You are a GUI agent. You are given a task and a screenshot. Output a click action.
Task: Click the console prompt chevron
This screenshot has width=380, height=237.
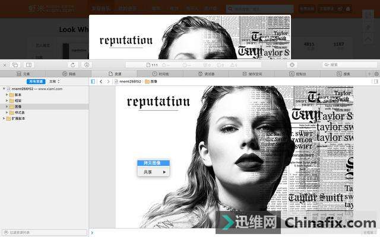point(92,233)
